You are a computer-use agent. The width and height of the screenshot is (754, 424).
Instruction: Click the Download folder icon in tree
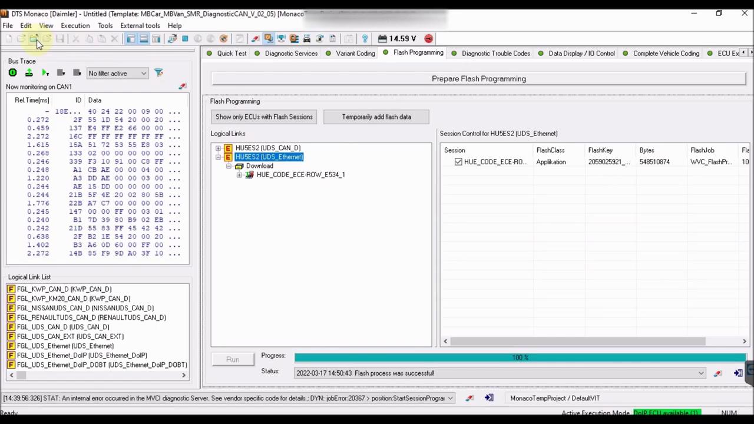[x=239, y=166]
